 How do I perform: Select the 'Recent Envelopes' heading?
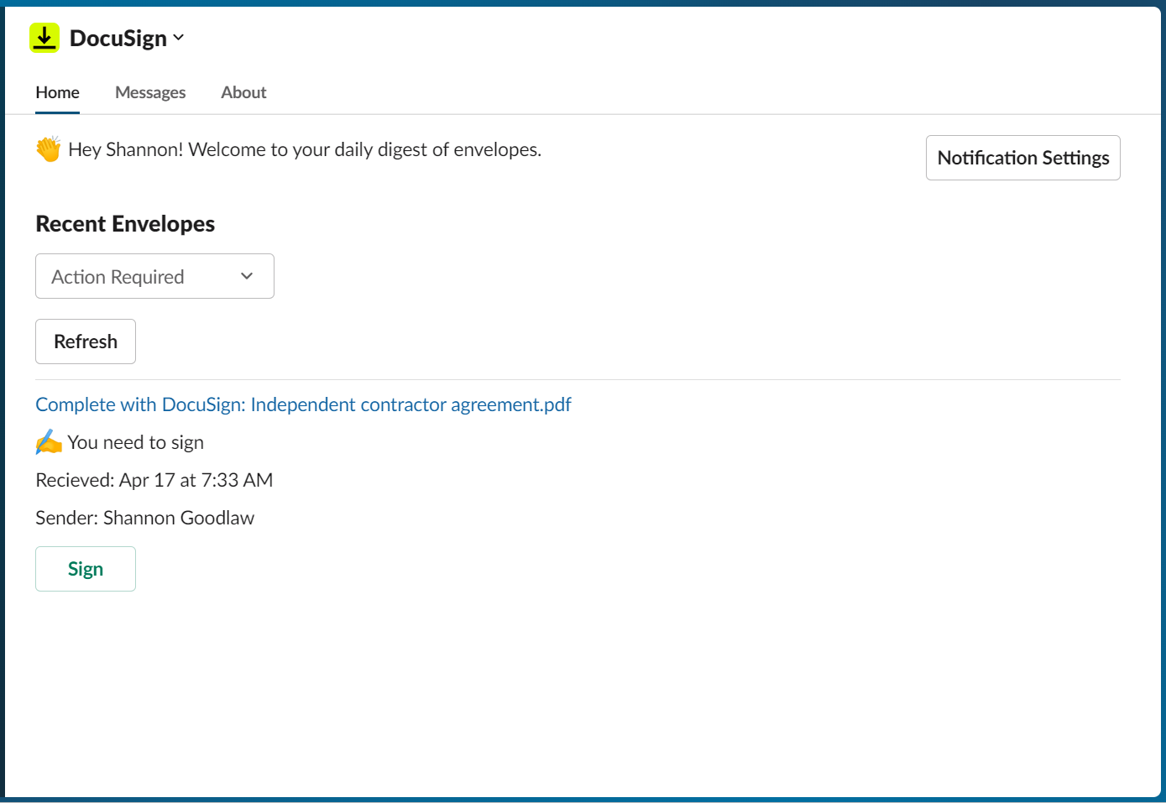(x=125, y=224)
